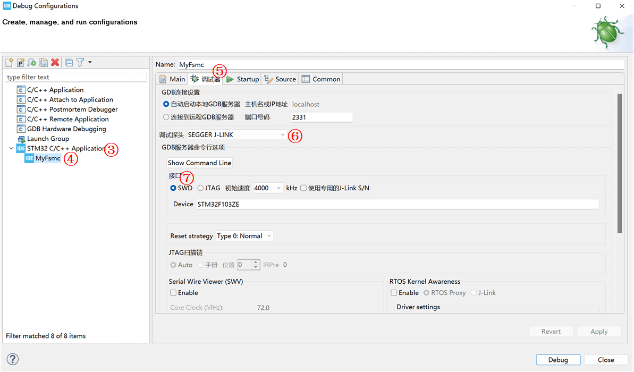Select the JTAG interface radio button

(x=200, y=188)
